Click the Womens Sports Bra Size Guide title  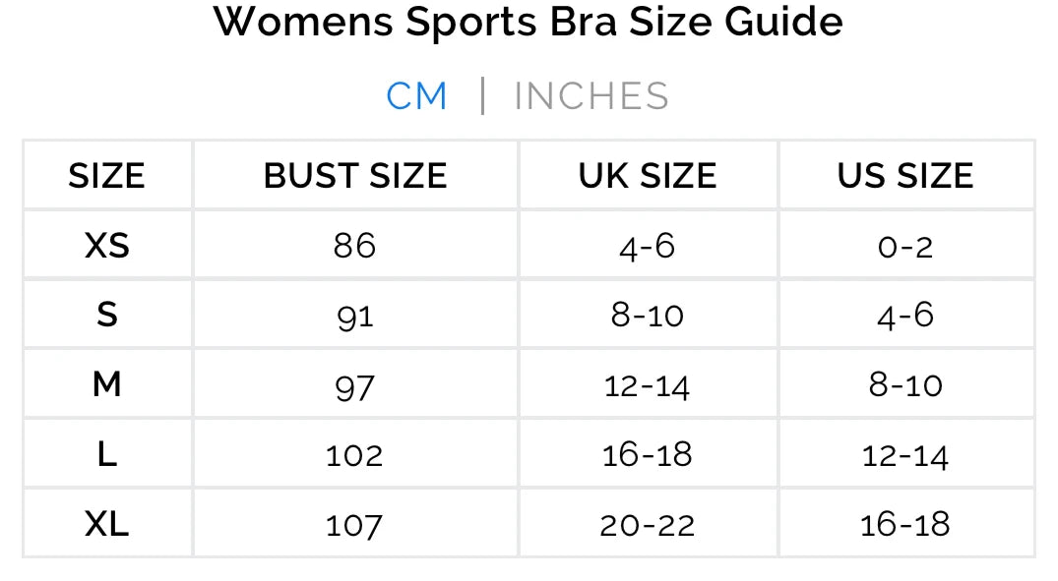tap(529, 22)
